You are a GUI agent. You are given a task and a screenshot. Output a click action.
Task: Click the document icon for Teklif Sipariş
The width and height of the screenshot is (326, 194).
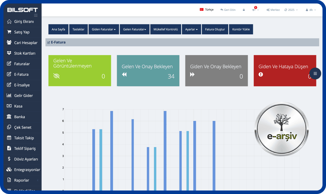[9, 148]
